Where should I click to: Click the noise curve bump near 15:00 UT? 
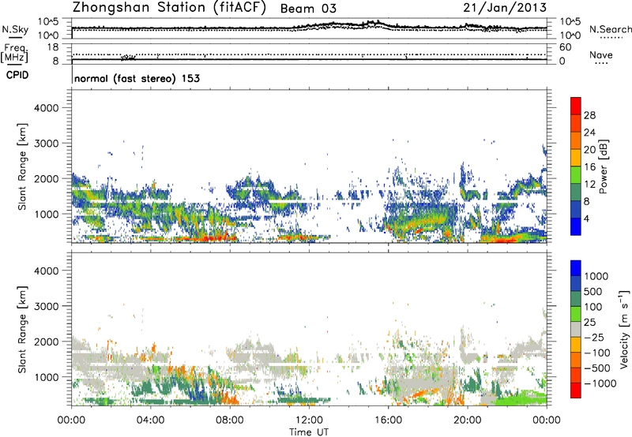click(374, 23)
